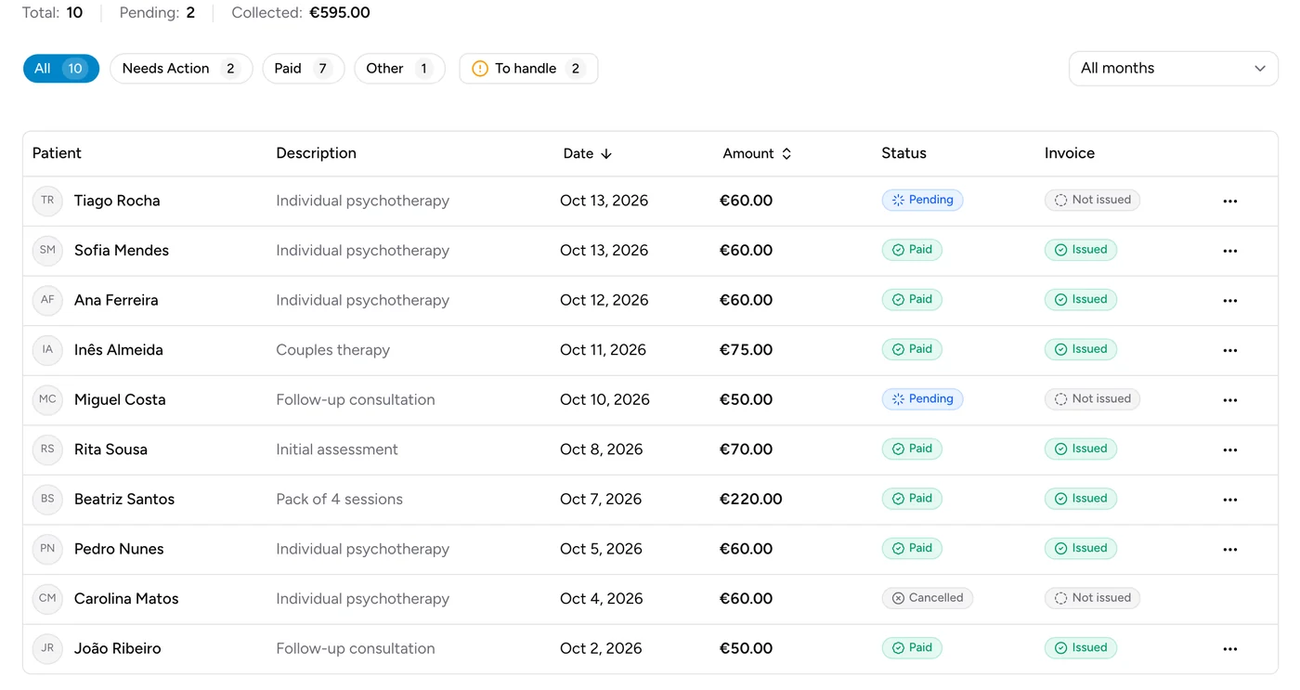Image resolution: width=1300 pixels, height=690 pixels.
Task: Select the All filter tab
Action: [x=60, y=68]
